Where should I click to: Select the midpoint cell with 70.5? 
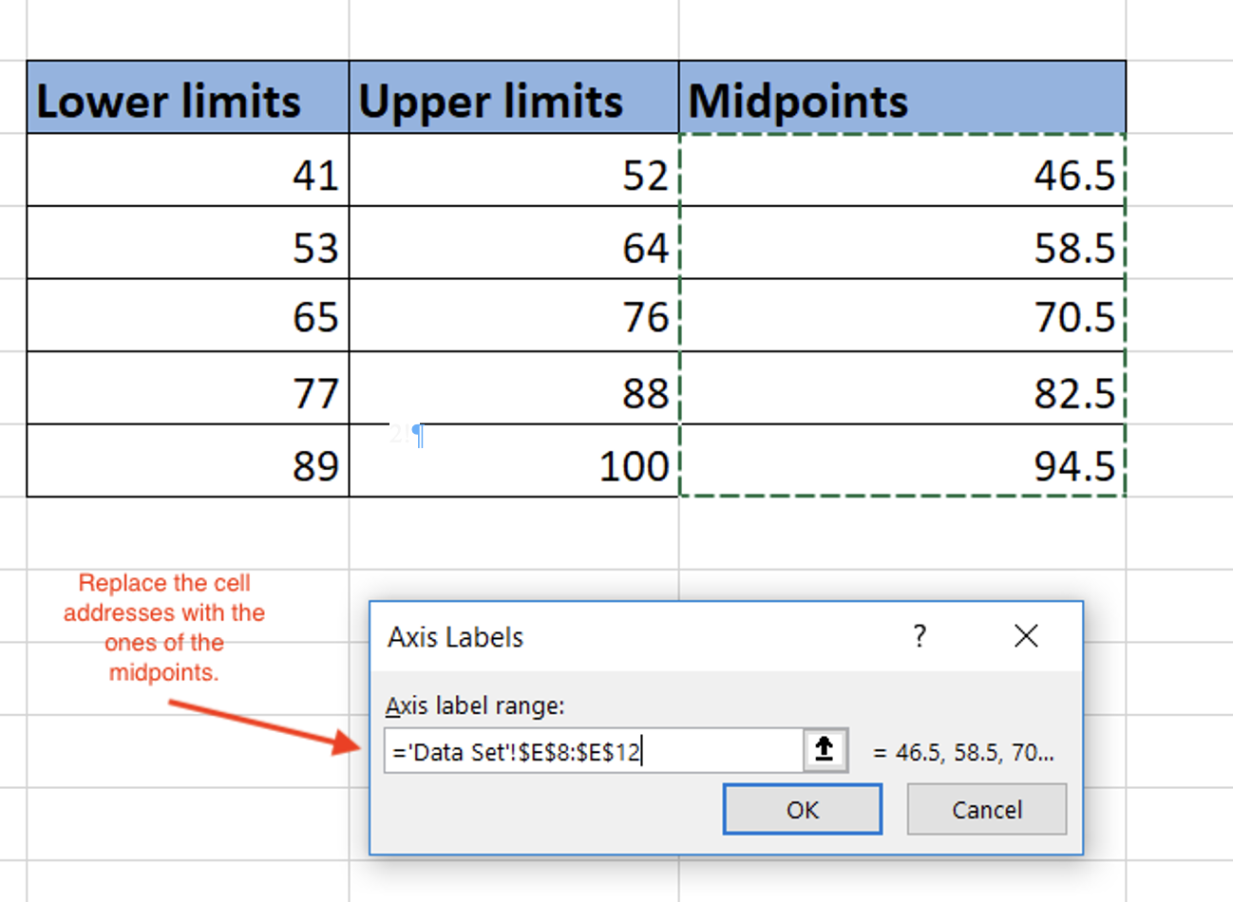coord(901,316)
